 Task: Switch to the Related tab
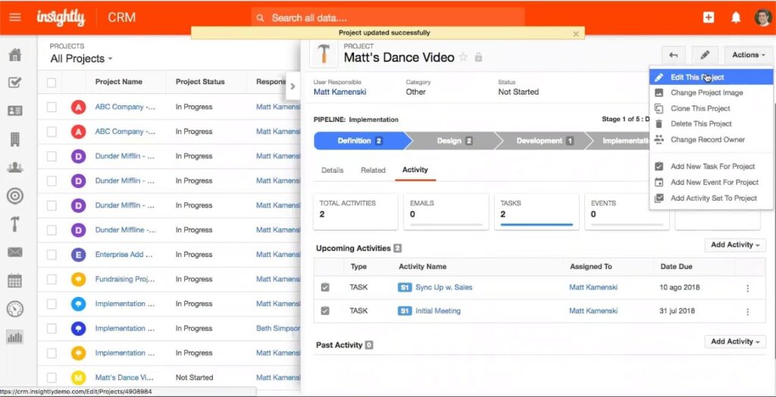coord(373,170)
